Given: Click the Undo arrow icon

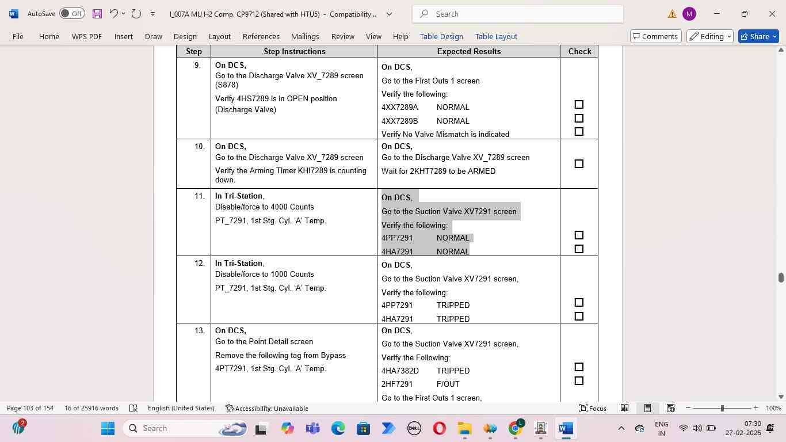Looking at the screenshot, I should tap(114, 13).
